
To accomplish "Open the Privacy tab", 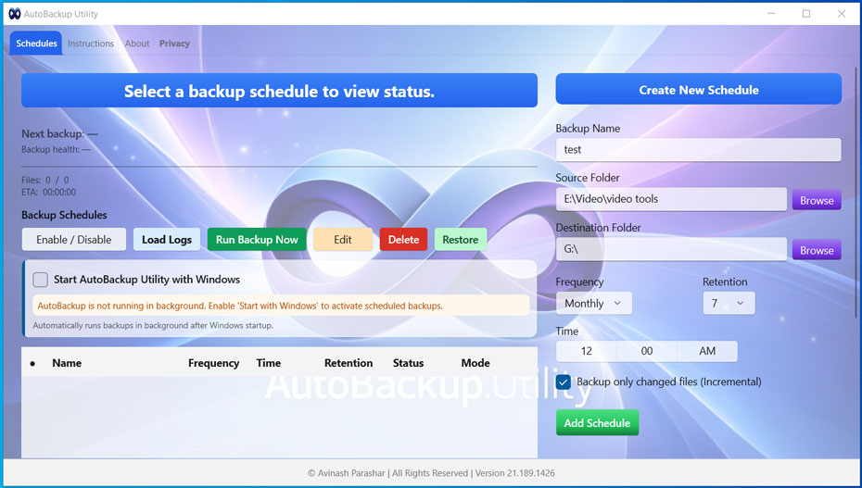I will click(174, 44).
